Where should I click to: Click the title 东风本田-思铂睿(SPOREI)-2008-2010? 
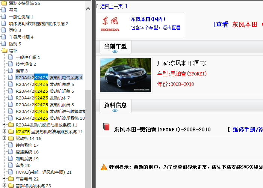coord(162,129)
